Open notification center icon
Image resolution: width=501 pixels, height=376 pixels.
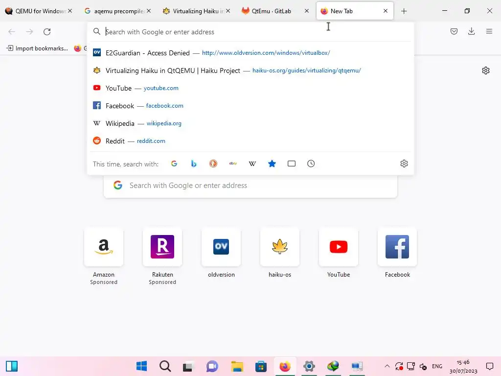tap(489, 366)
